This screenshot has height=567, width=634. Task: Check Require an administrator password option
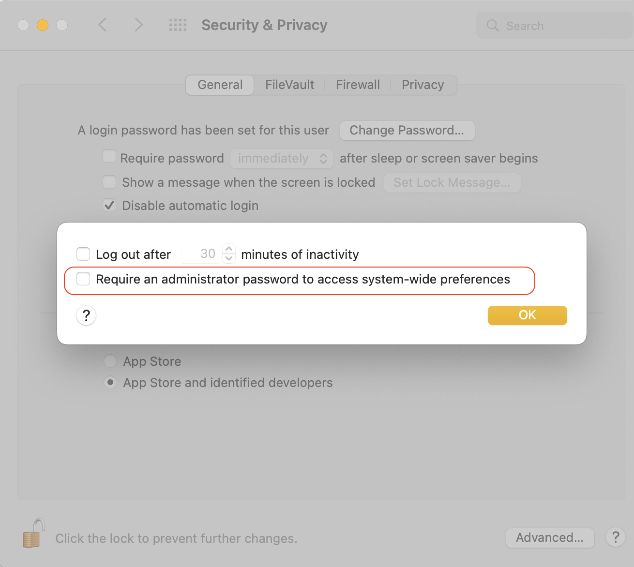point(83,279)
